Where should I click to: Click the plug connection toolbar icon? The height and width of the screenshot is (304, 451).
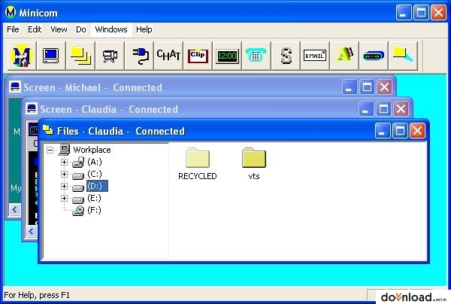139,56
